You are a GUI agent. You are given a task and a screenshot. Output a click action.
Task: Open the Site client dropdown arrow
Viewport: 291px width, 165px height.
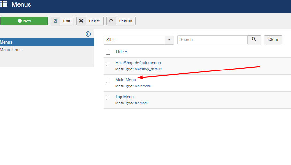pyautogui.click(x=169, y=40)
